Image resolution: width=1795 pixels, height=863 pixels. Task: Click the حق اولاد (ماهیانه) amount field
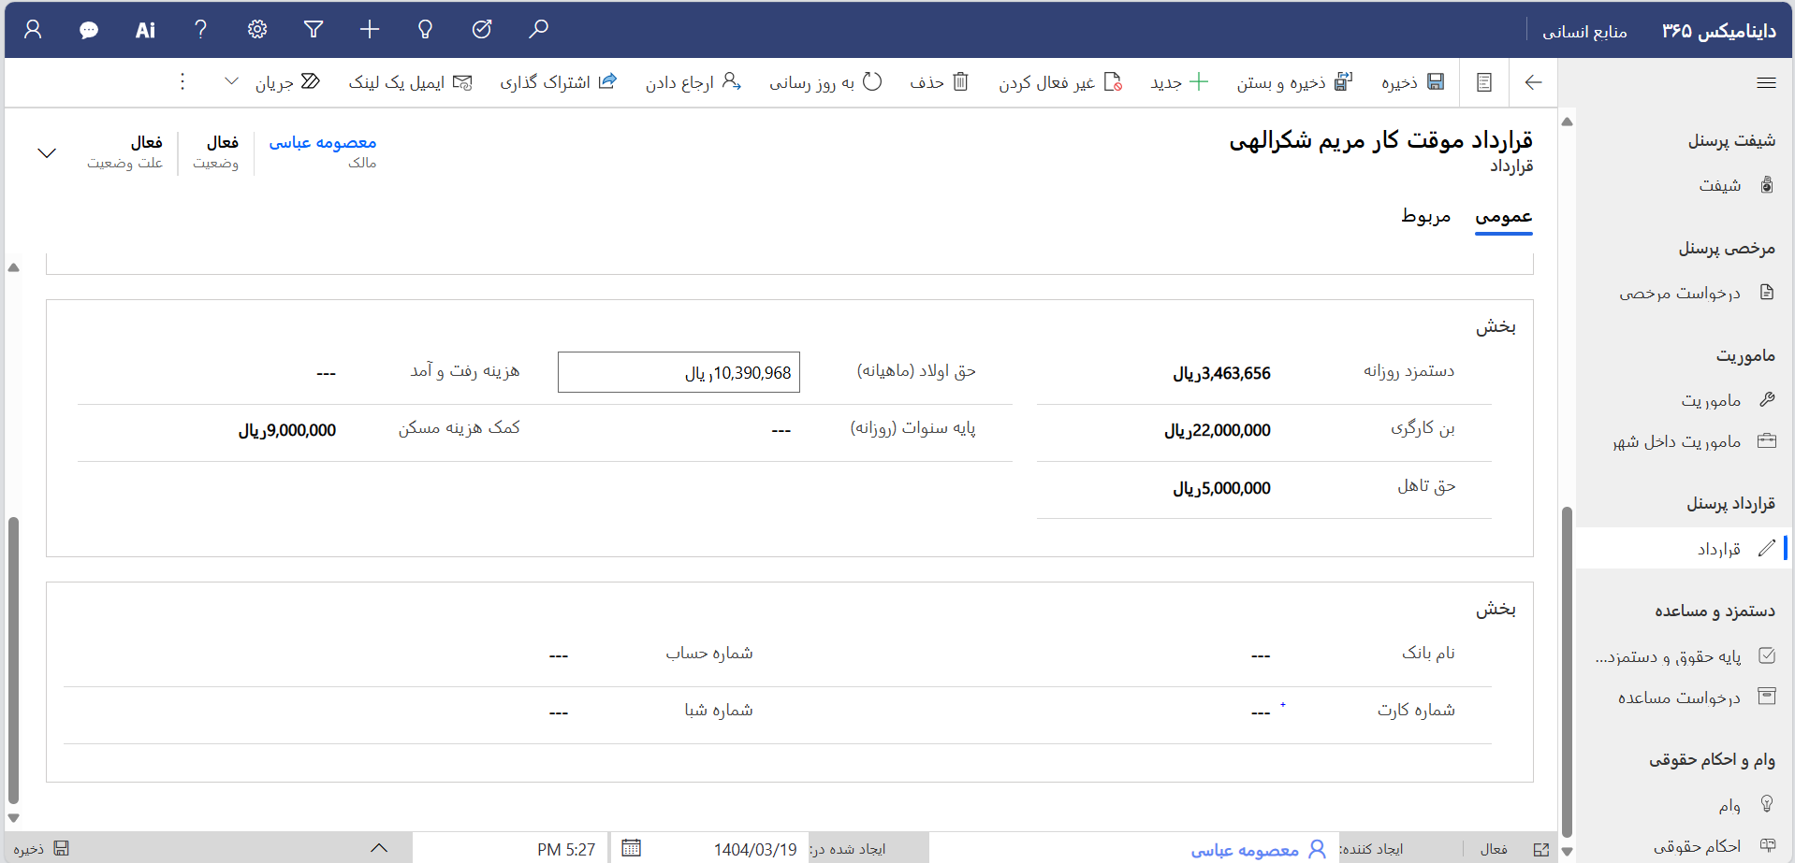tap(679, 372)
